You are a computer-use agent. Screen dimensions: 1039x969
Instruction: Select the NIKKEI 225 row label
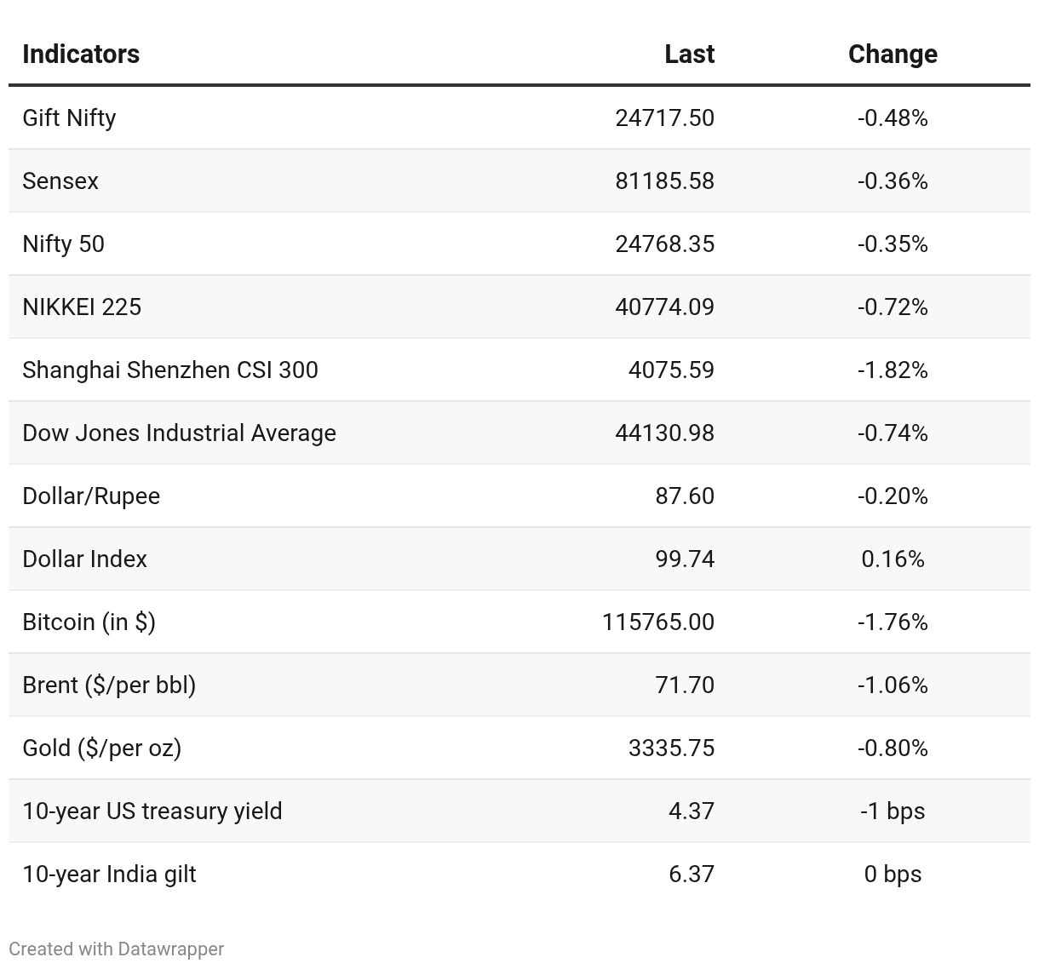[82, 307]
